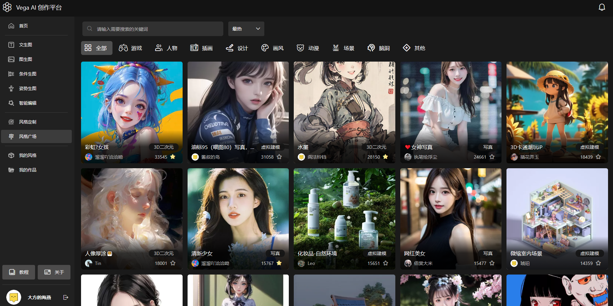The image size is (613, 306).
Task: Select the 姿势生图 pose generation tool
Action: coord(27,88)
